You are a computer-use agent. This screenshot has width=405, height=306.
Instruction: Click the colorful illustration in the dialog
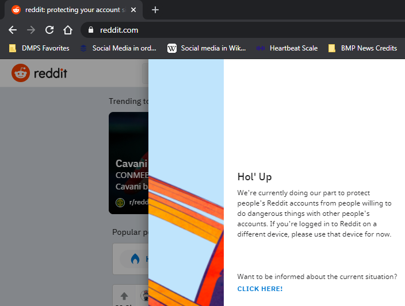point(186,183)
